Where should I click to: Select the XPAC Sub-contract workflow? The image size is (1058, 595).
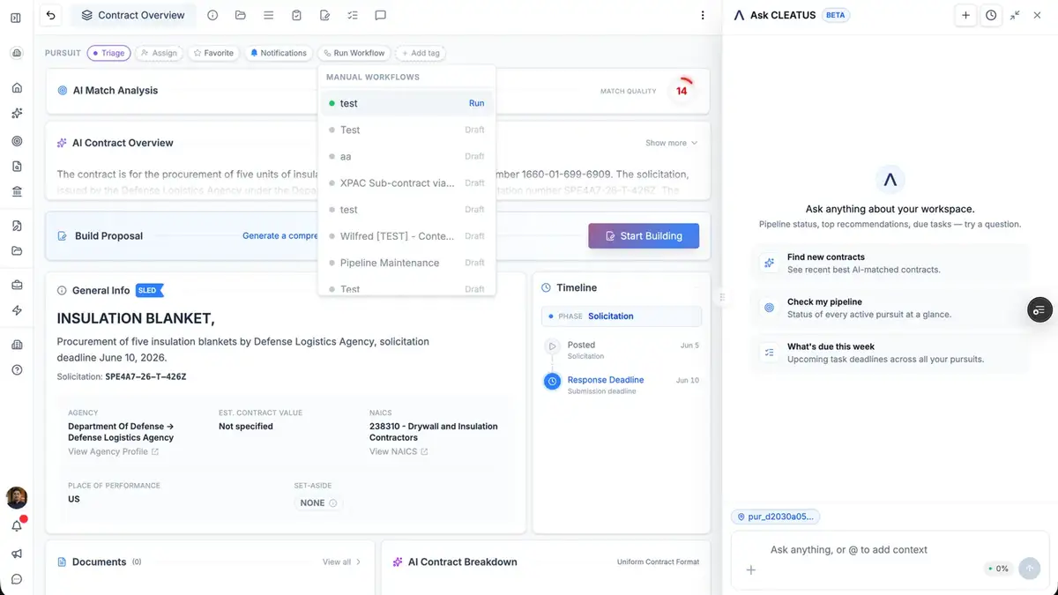[x=406, y=182]
